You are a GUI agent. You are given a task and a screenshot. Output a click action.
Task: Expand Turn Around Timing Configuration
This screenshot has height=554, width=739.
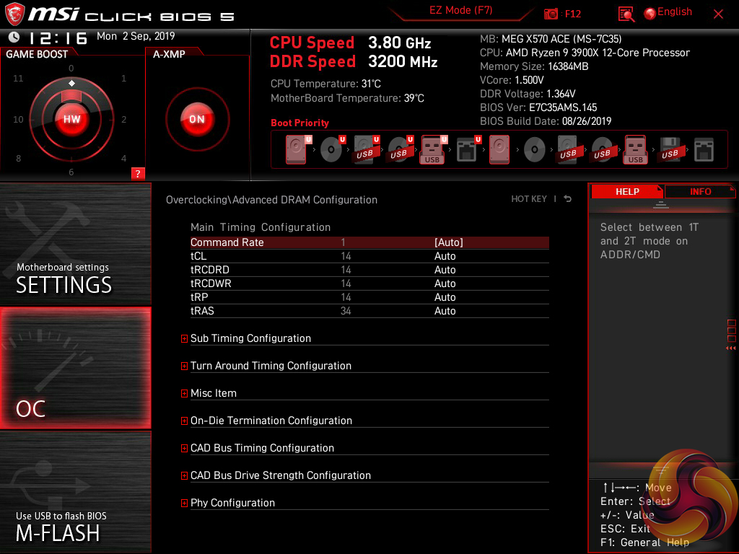[184, 366]
